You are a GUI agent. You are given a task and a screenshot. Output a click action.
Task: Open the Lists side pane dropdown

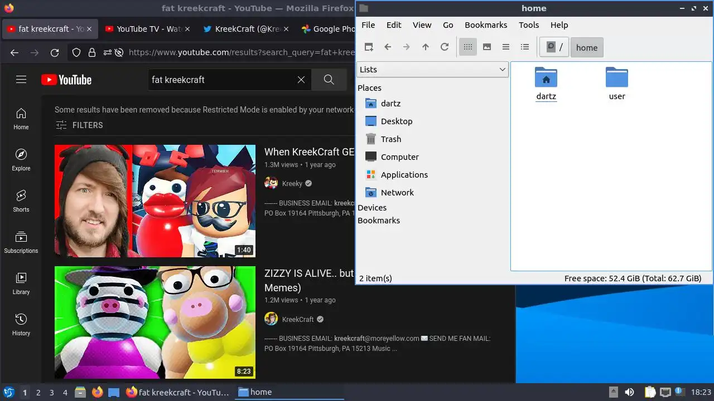coord(432,70)
